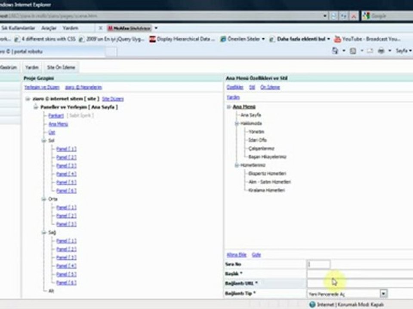Select Panel [2] under Orta
The height and width of the screenshot is (309, 413).
[66, 216]
